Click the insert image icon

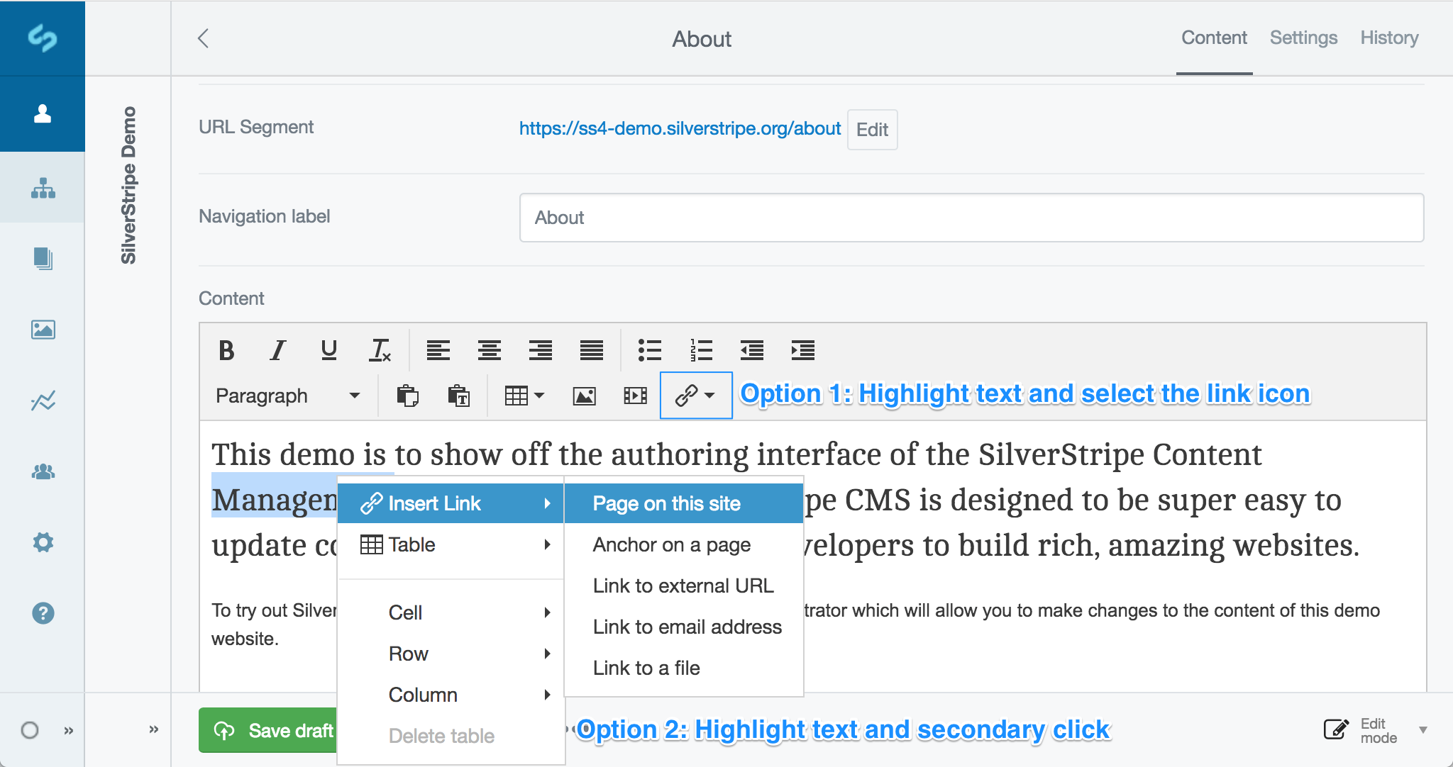[584, 396]
